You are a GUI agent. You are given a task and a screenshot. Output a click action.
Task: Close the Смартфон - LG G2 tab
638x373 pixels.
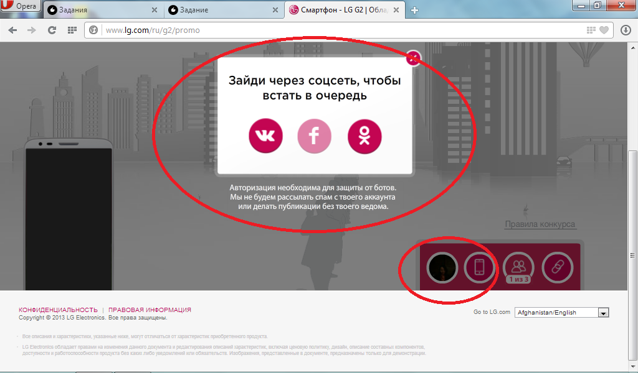point(396,10)
